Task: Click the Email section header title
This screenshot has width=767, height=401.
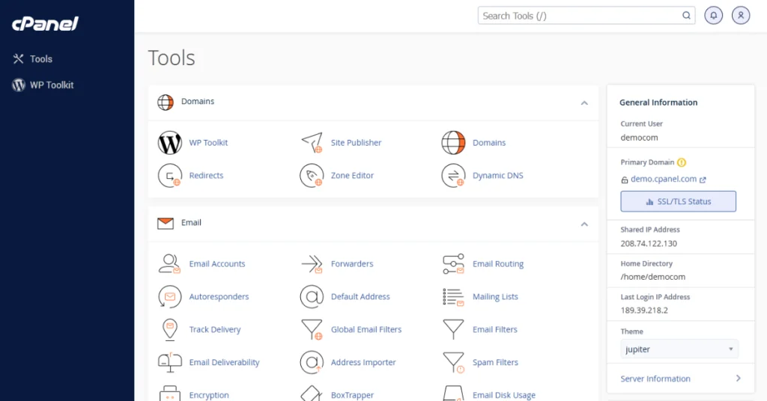Action: point(191,222)
